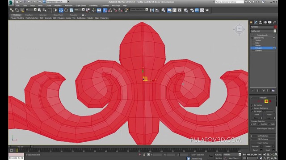Image resolution: width=286 pixels, height=160 pixels.
Task: Enable the Ignore Backfacing checkbox
Action: coord(252,108)
